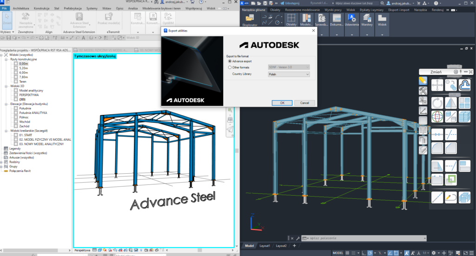Switch to Layout1 tab in Advance Steel

click(264, 246)
